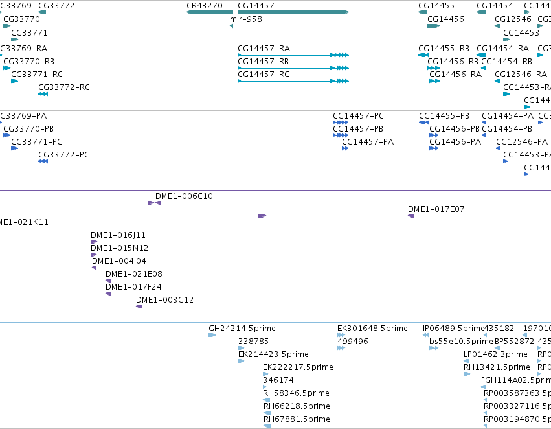Open BAC clone DME1-021E08 label
The image size is (551, 429).
(134, 274)
